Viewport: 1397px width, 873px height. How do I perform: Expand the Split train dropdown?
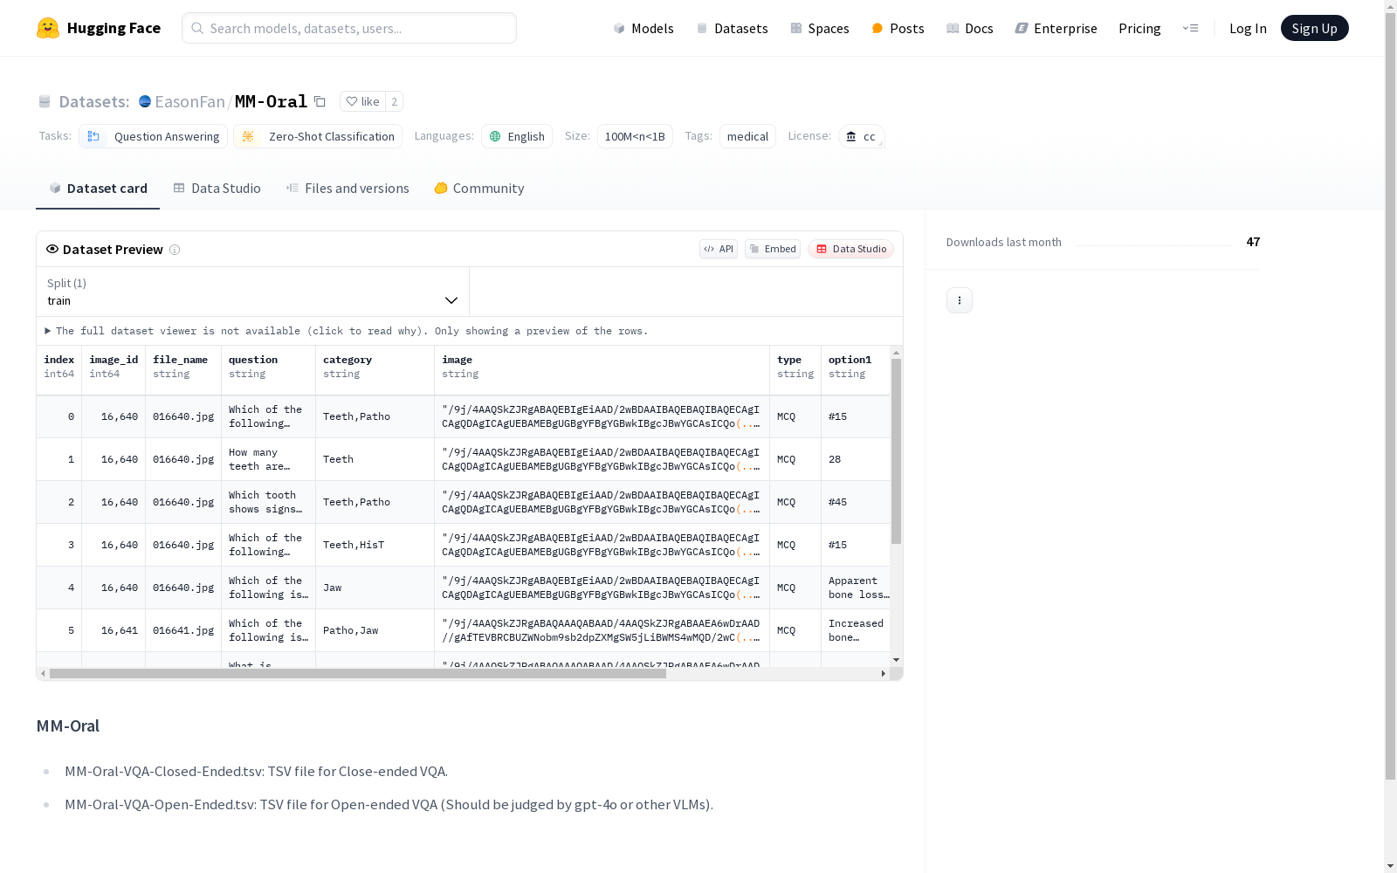pyautogui.click(x=253, y=292)
